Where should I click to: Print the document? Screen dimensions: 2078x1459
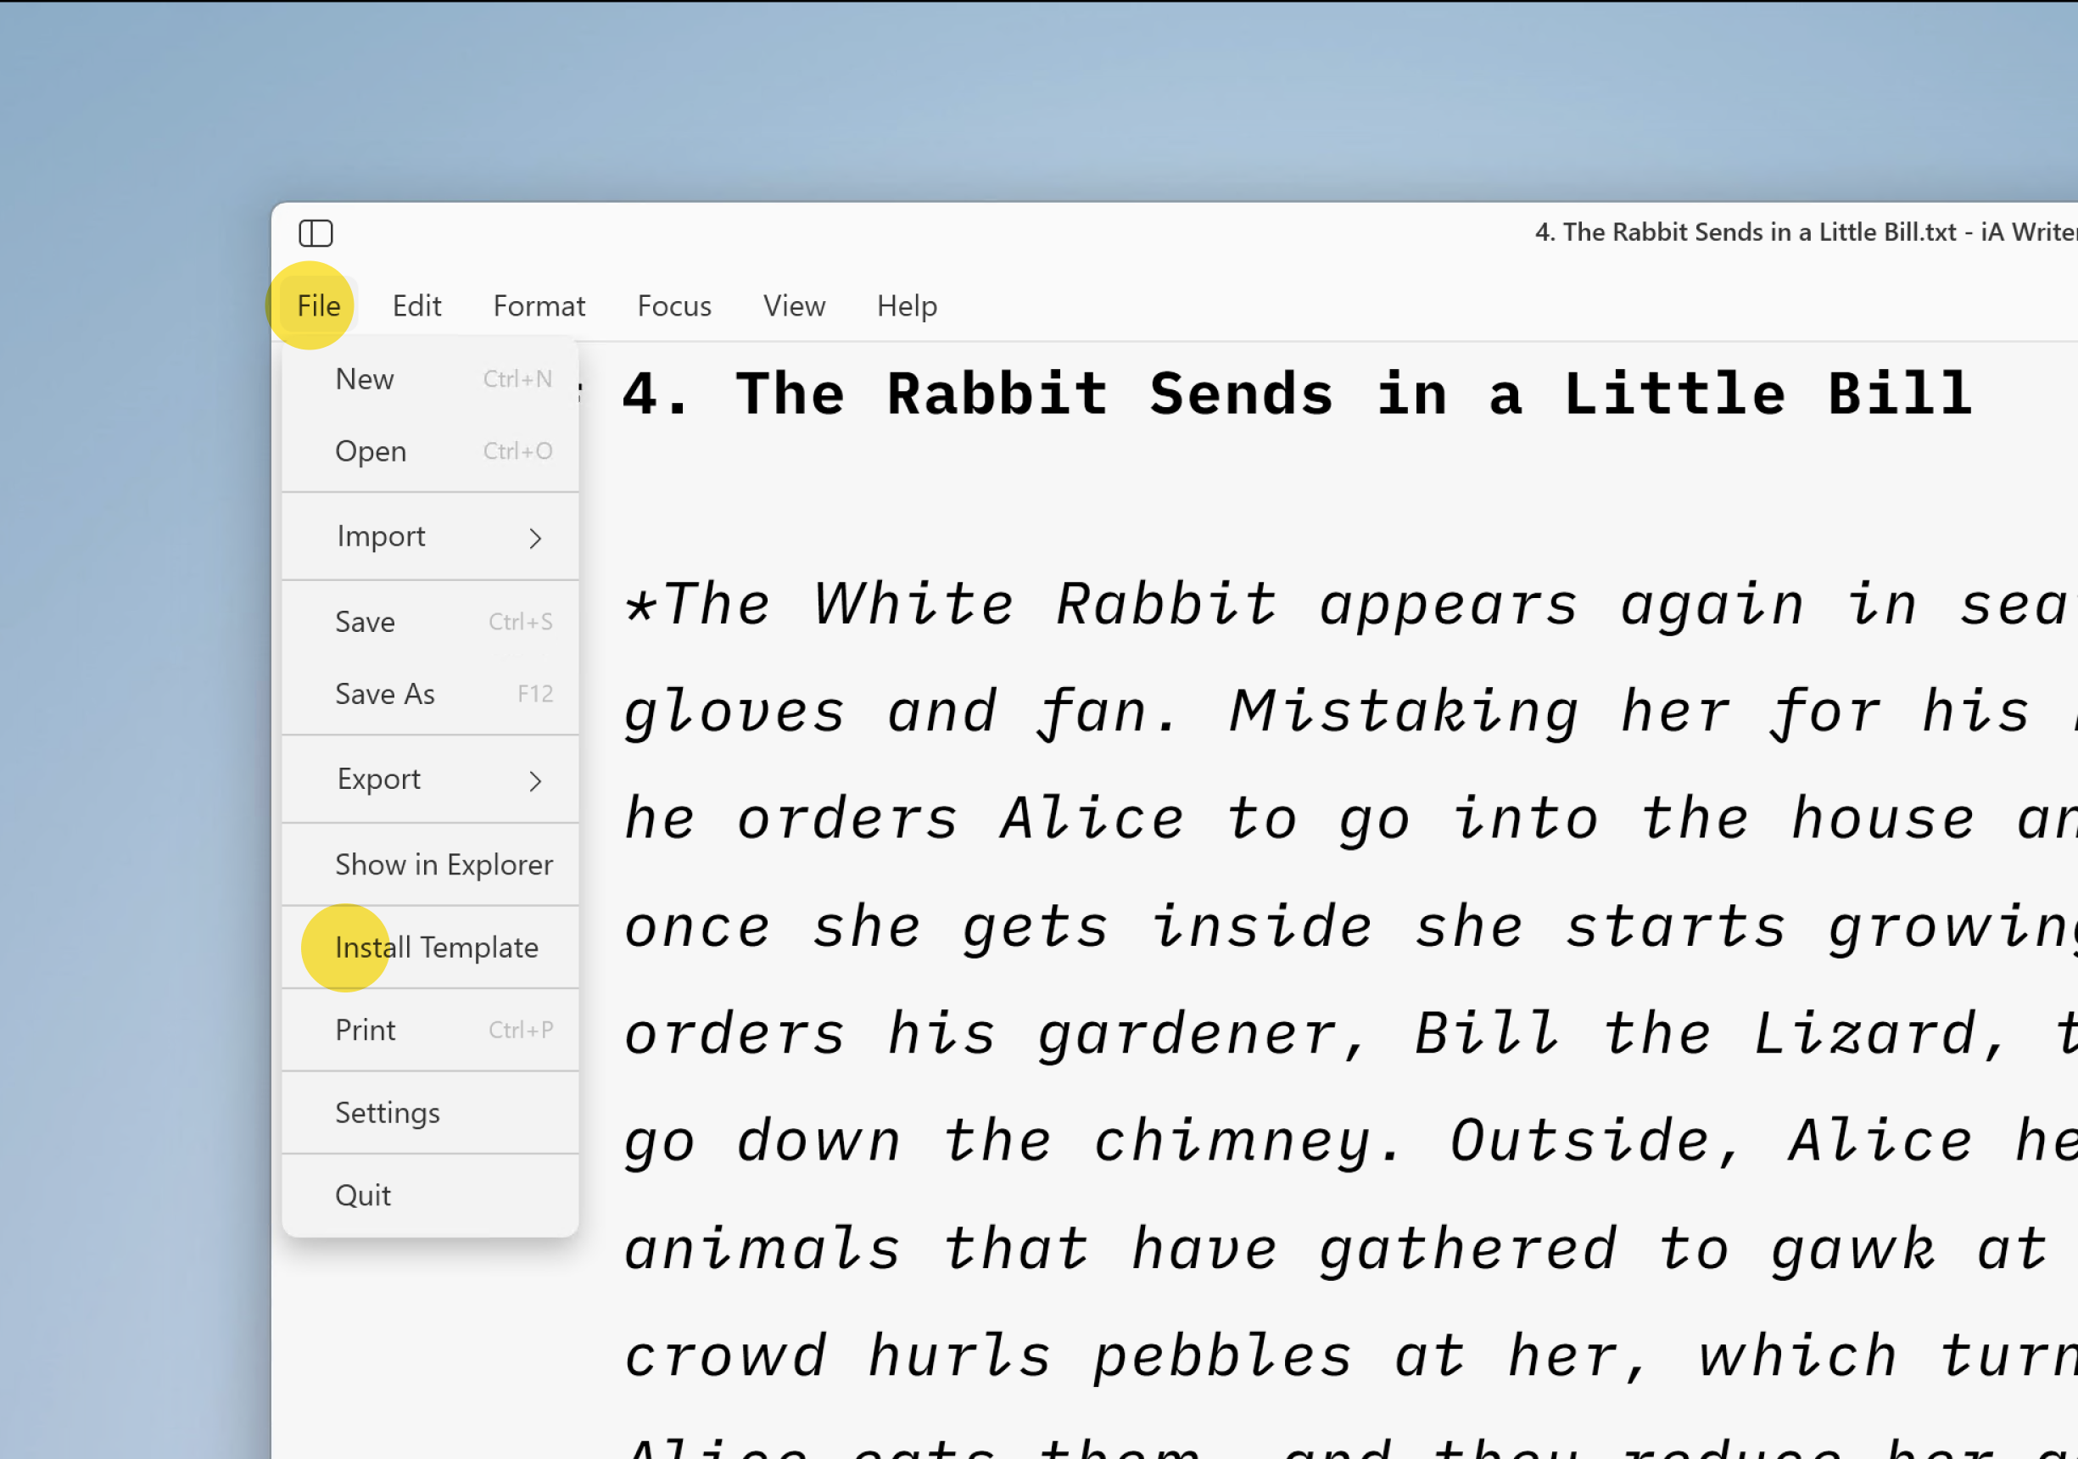[x=365, y=1029]
